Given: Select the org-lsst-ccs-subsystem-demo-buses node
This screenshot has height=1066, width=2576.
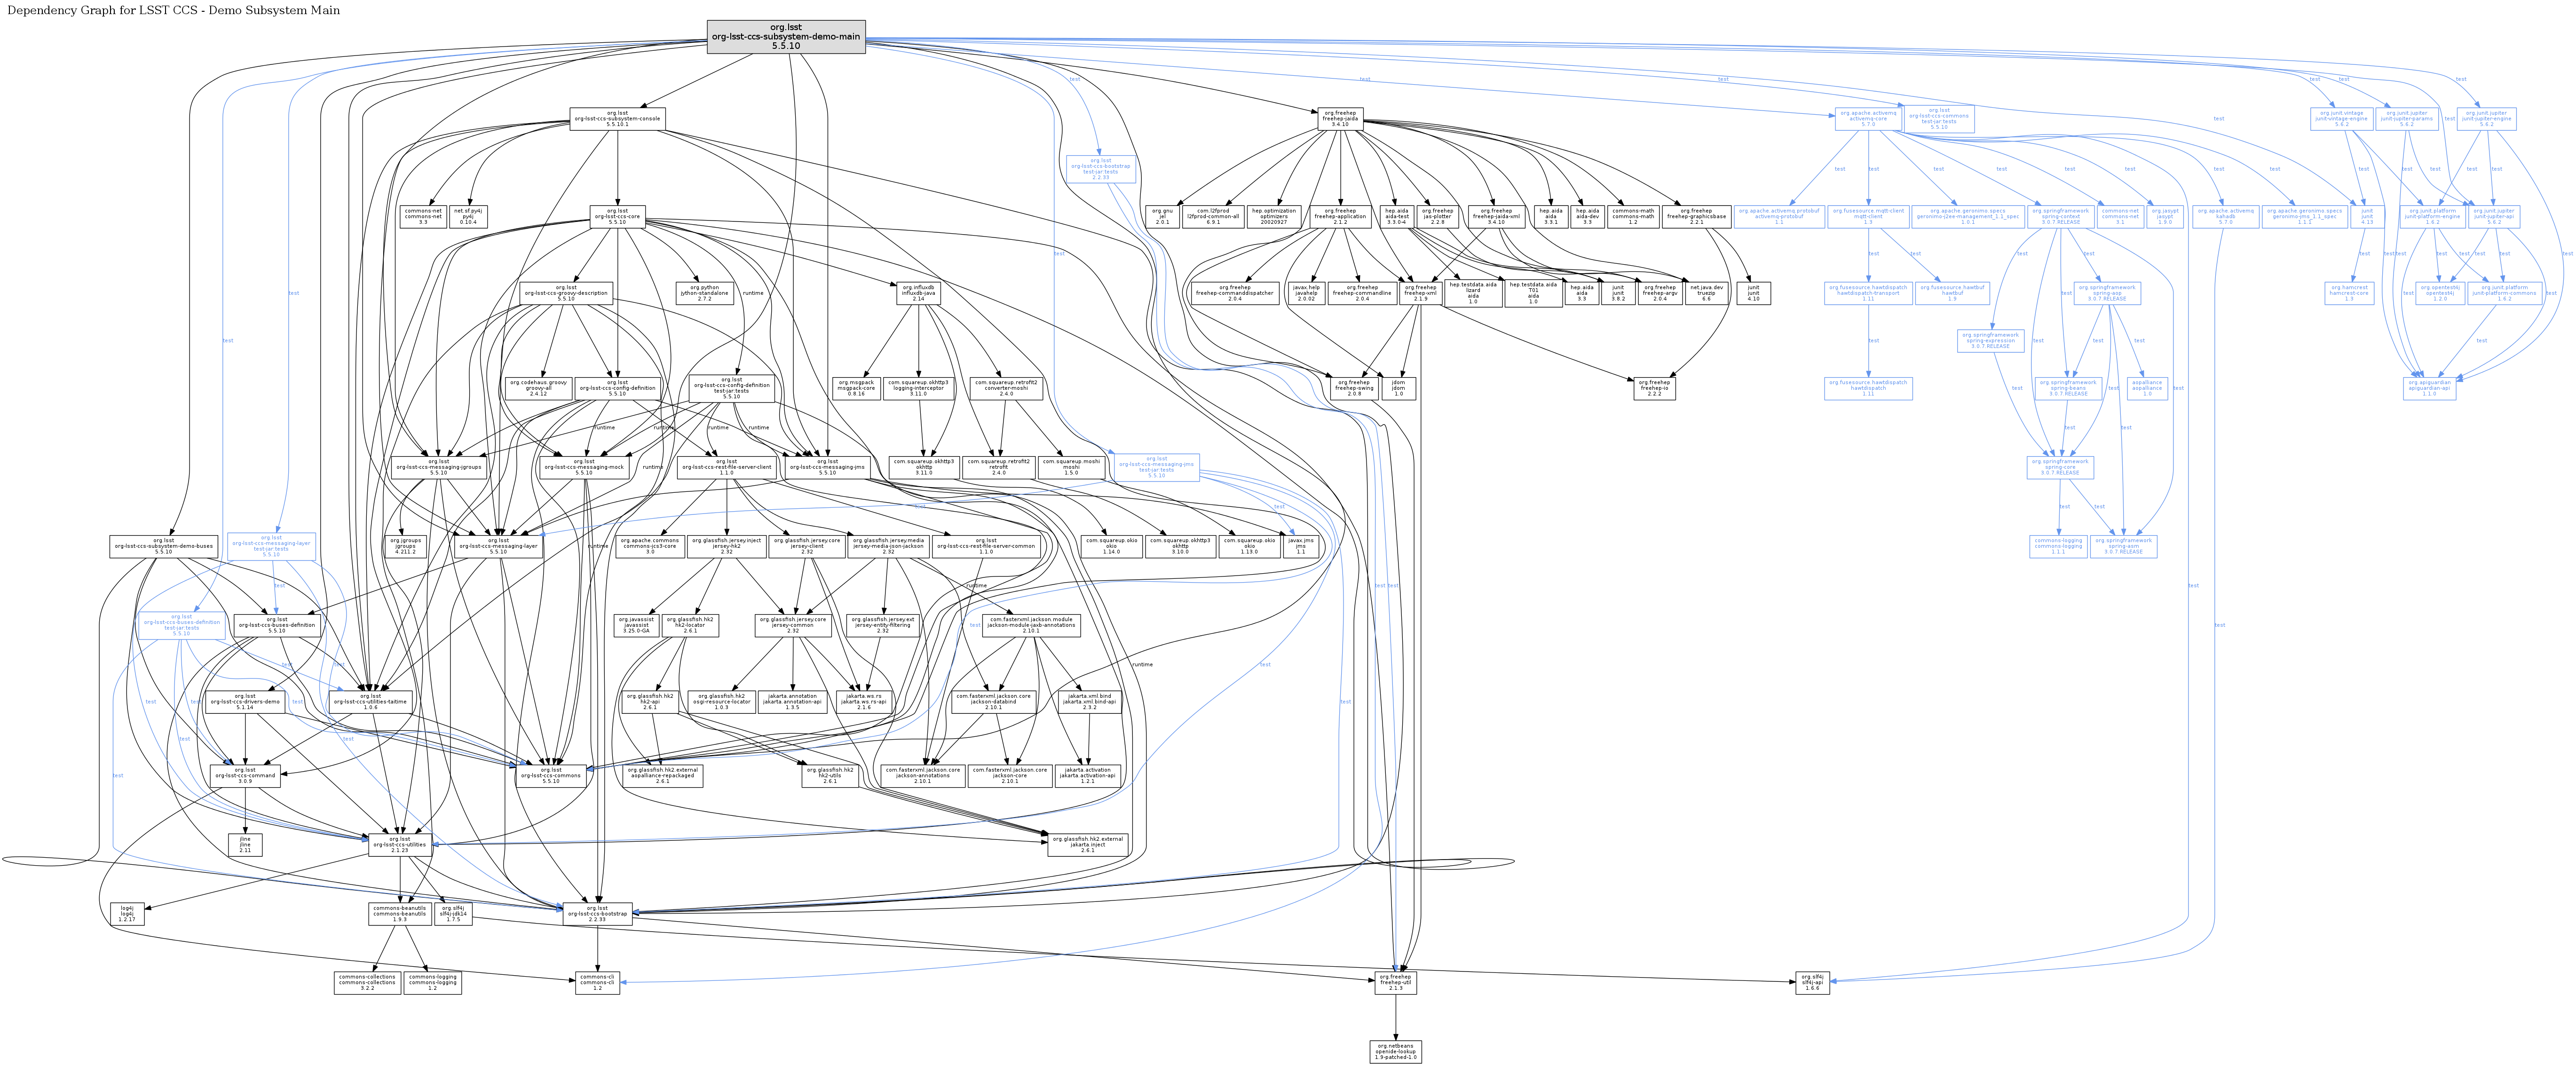Looking at the screenshot, I should pos(164,546).
